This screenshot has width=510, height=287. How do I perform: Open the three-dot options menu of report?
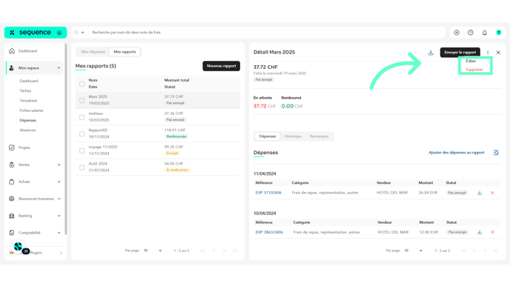click(x=488, y=53)
